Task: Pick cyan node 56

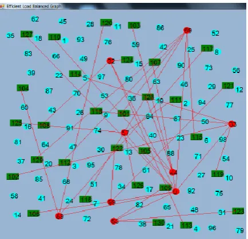Action: click(236, 70)
